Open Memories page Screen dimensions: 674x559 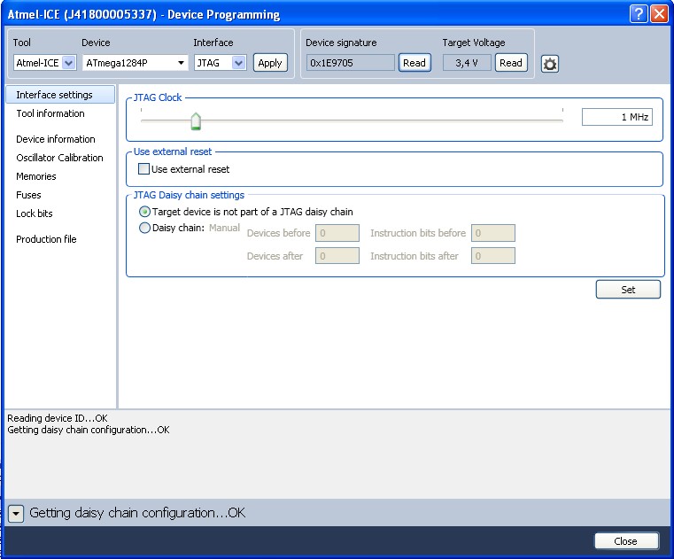36,176
